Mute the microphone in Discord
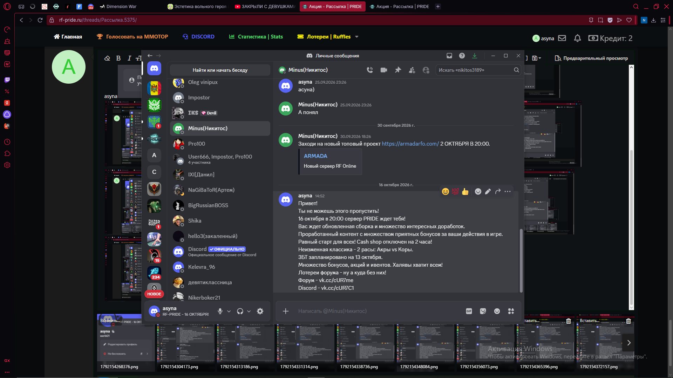The width and height of the screenshot is (673, 378). (220, 311)
